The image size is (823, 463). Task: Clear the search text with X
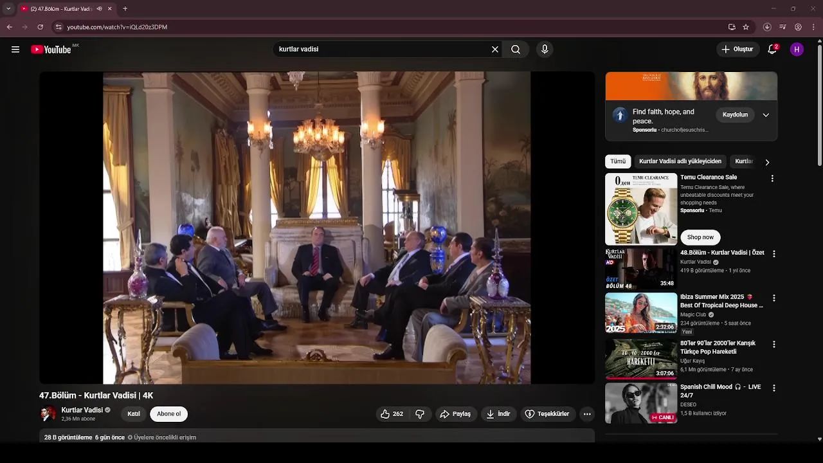pyautogui.click(x=495, y=50)
